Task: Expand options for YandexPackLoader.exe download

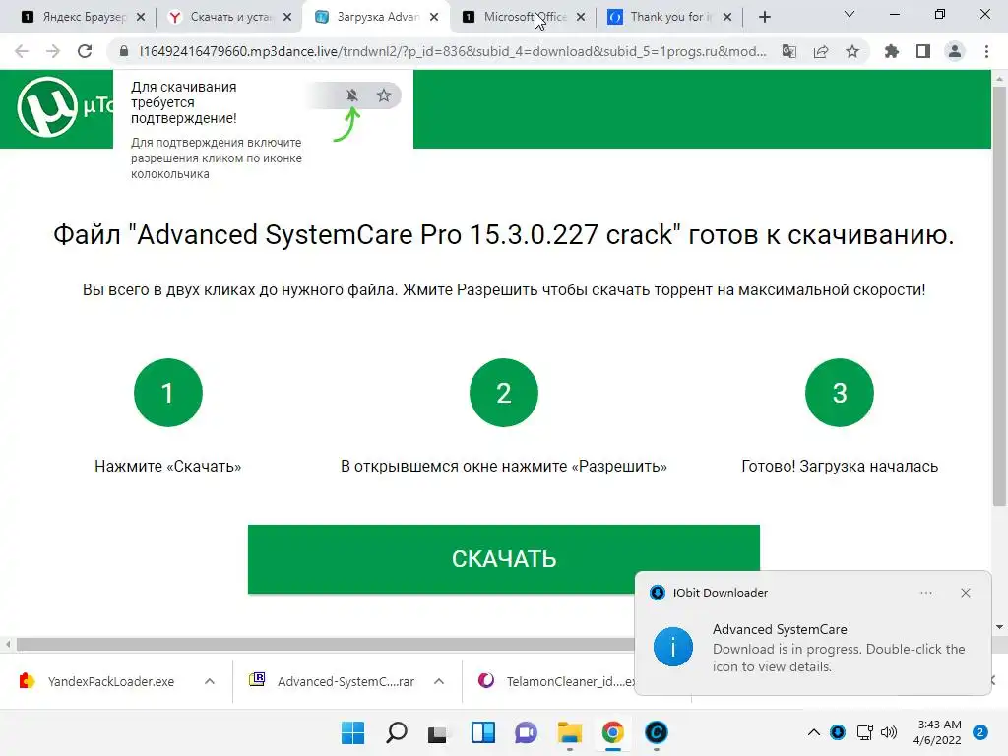Action: (x=210, y=681)
